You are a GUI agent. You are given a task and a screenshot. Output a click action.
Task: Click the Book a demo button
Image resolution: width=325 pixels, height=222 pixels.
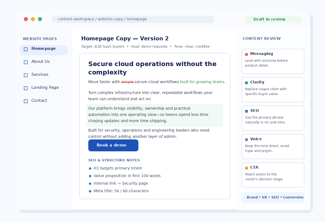tap(113, 145)
